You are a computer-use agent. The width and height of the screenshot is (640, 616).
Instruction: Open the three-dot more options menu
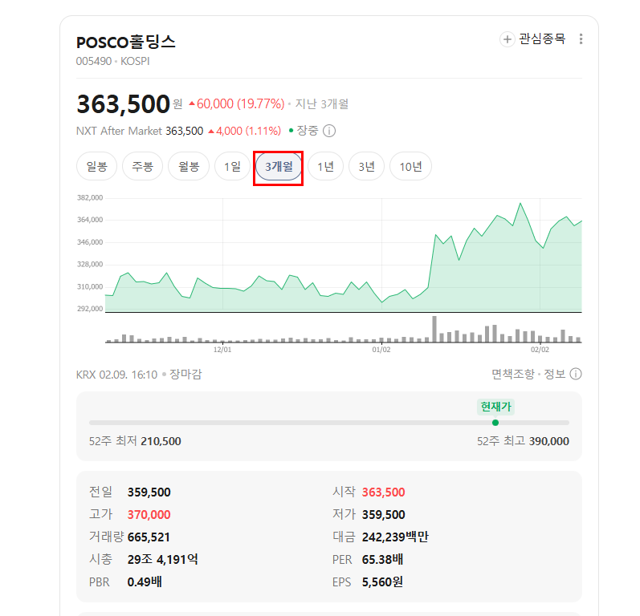coord(581,39)
